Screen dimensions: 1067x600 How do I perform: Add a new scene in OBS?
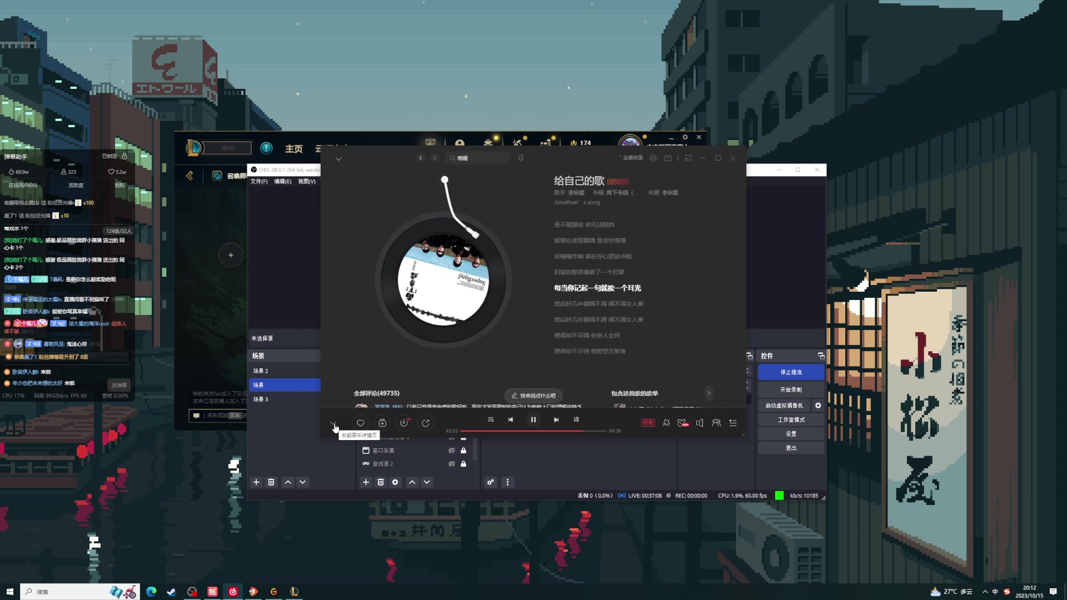click(x=256, y=482)
